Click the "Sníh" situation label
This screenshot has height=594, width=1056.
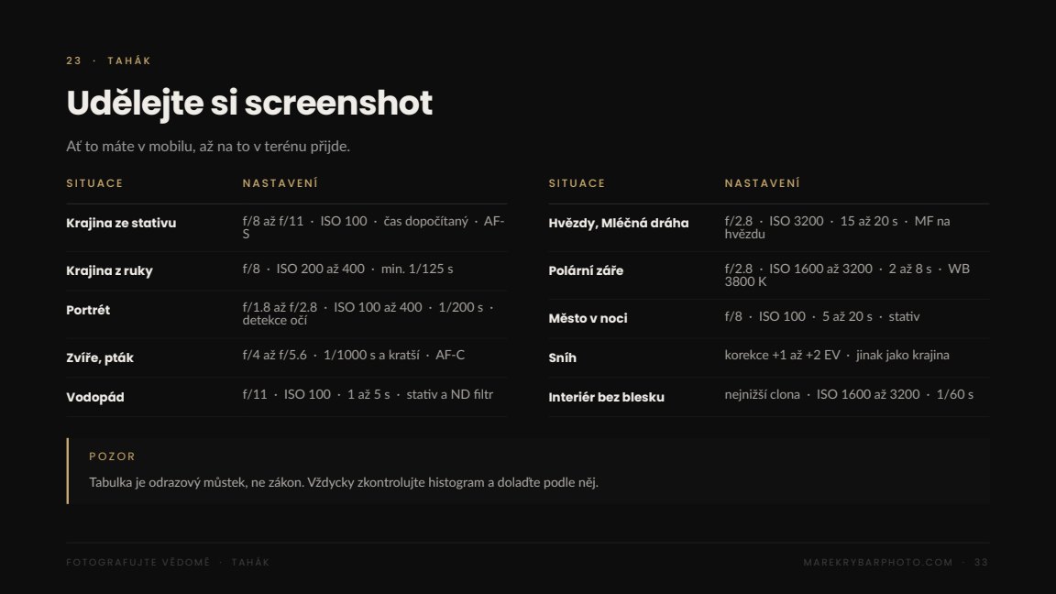coord(562,357)
